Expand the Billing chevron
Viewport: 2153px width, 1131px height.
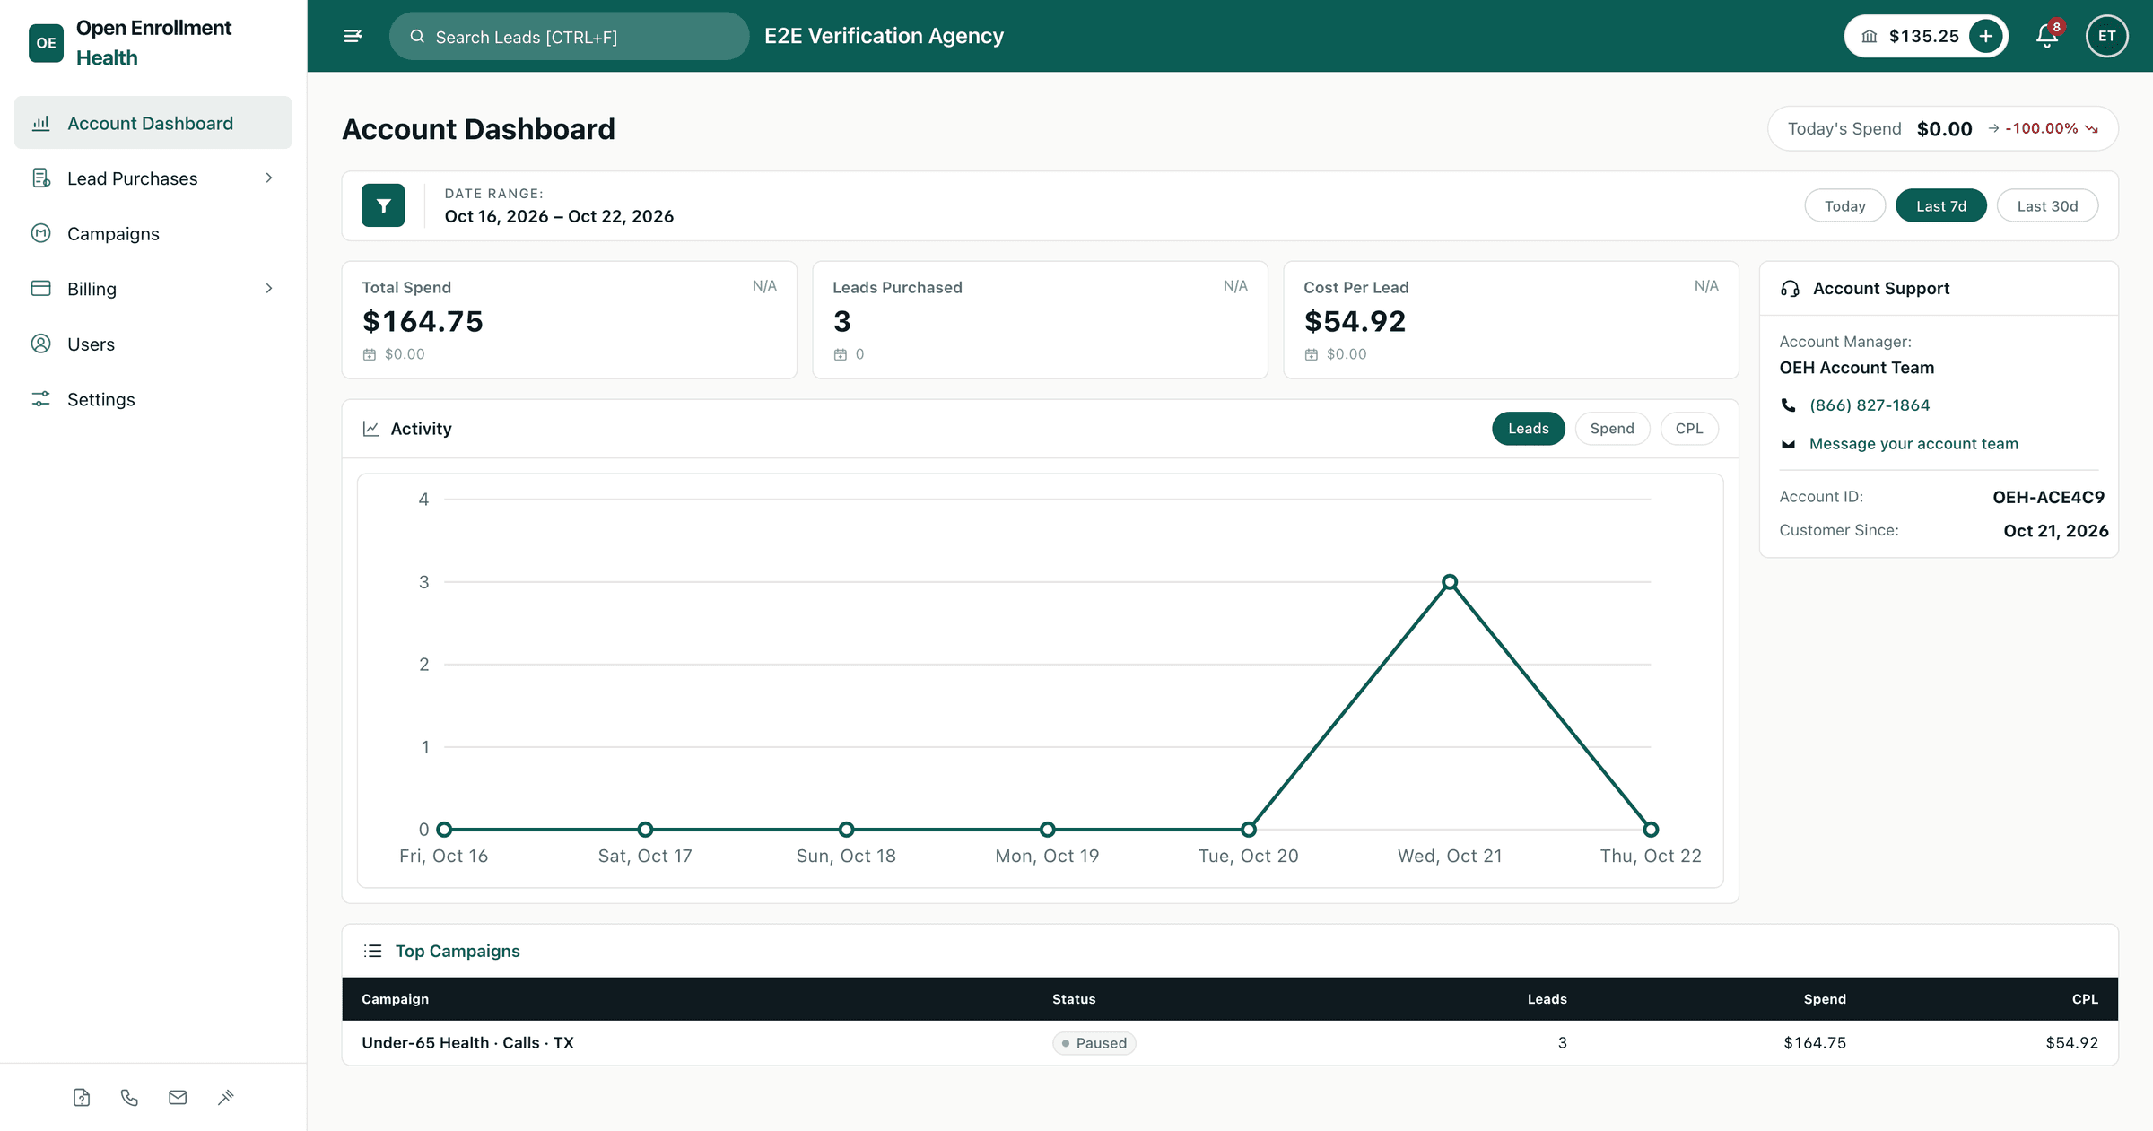[268, 288]
